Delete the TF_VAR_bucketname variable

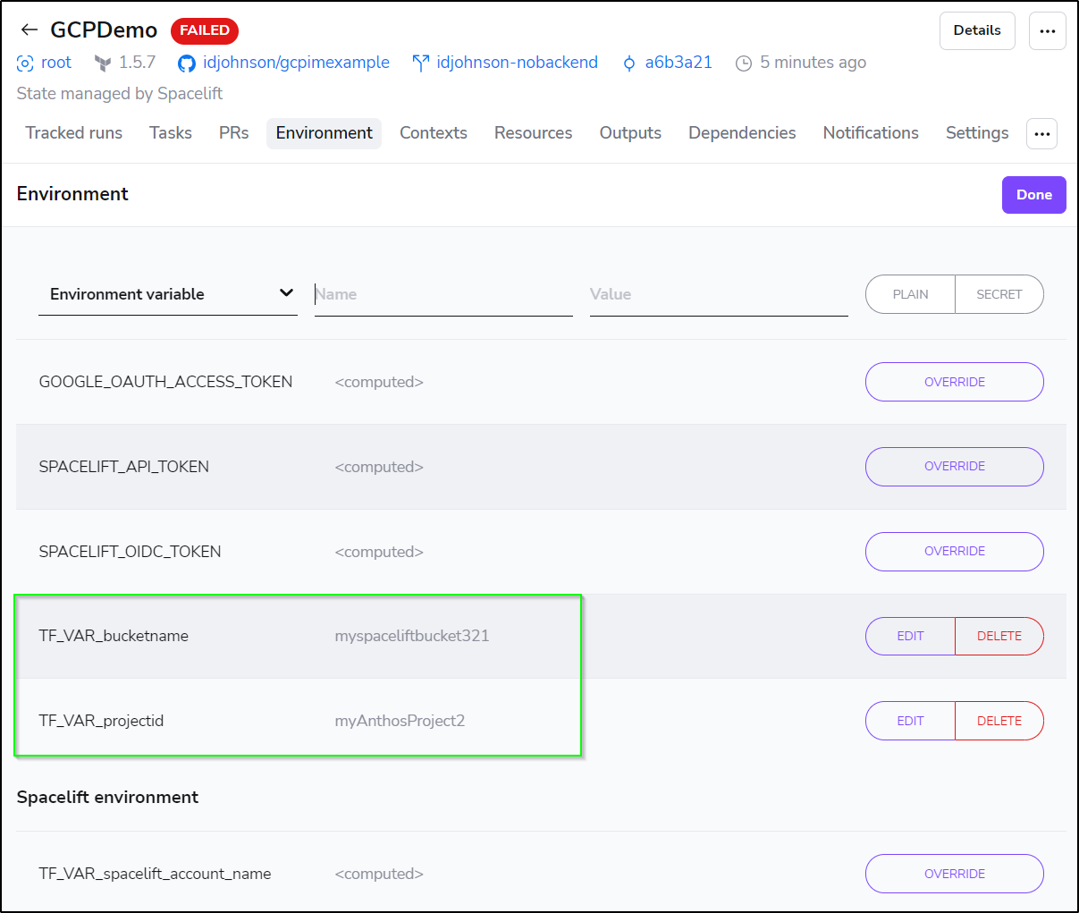point(999,636)
